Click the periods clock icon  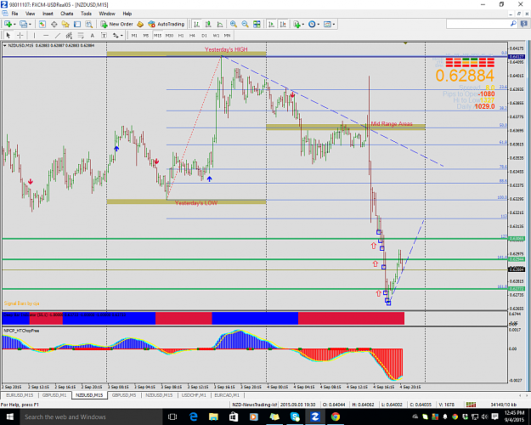tap(312, 24)
